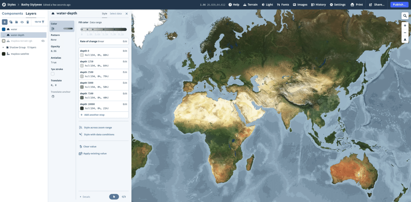Image resolution: width=411 pixels, height=202 pixels.
Task: Switch to the Components tab
Action: pos(13,13)
